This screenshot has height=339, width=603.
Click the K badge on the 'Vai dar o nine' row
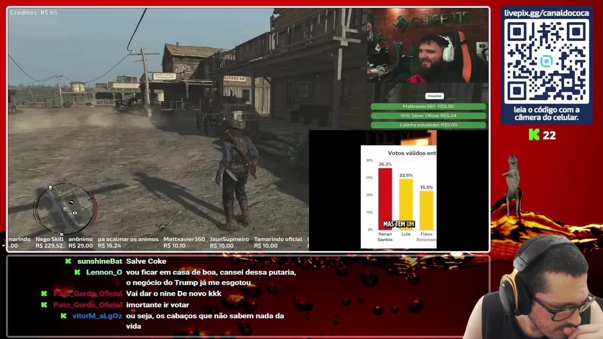tap(44, 294)
